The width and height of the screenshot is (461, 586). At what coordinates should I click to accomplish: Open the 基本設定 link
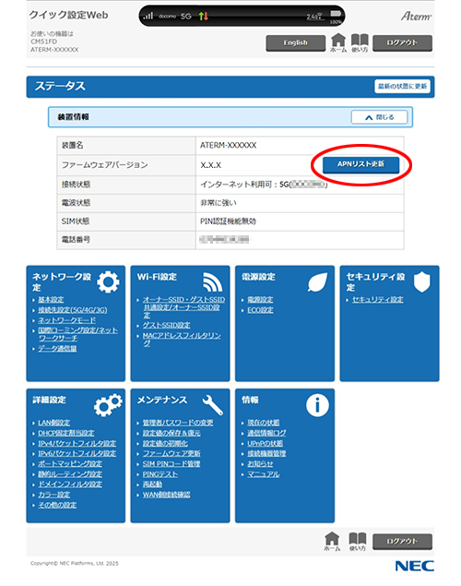[51, 300]
